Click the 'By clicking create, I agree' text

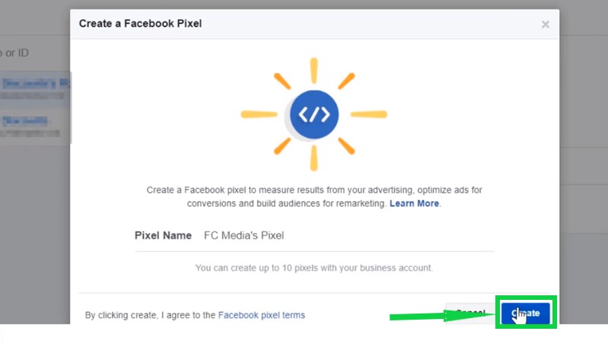click(x=150, y=315)
